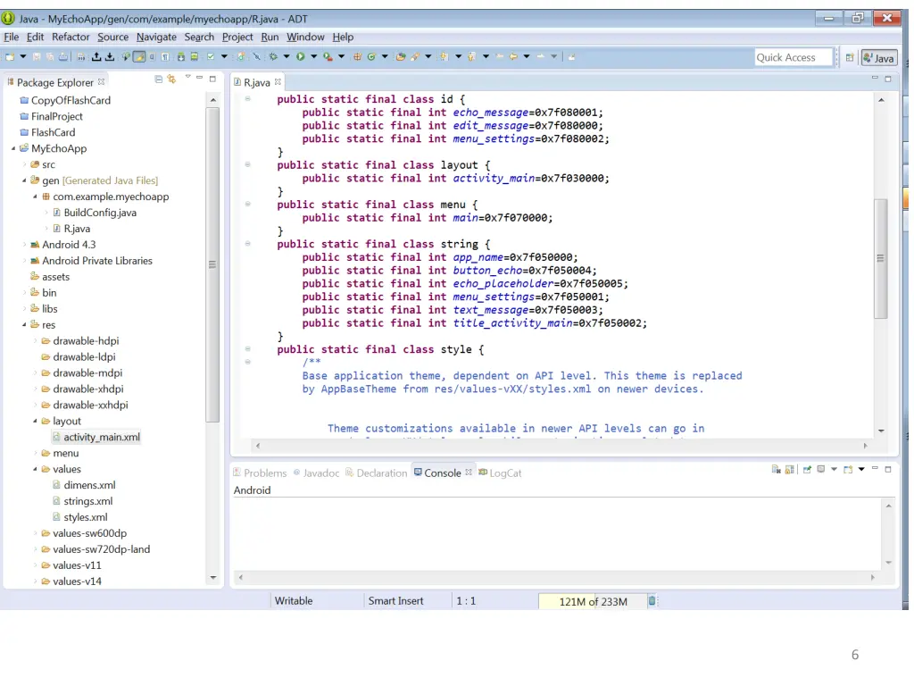Click the Open Type folder icon
This screenshot has width=914, height=686.
(x=401, y=56)
